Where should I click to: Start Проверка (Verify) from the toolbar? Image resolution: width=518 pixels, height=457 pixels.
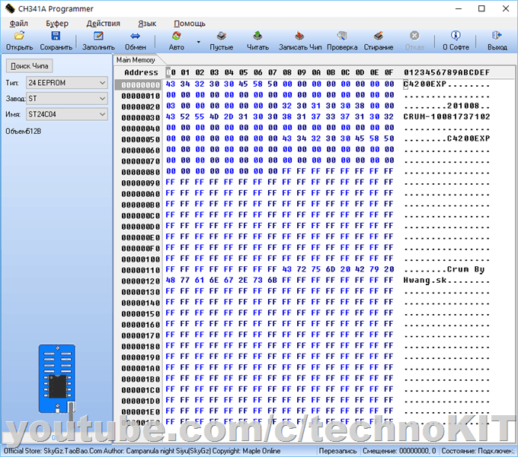(342, 36)
